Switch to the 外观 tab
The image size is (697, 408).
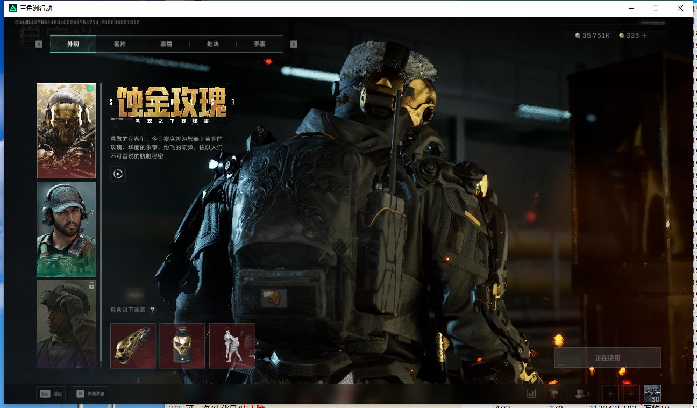coord(73,44)
